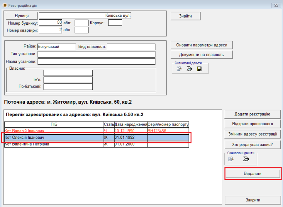Image resolution: width=283 pixels, height=207 pixels.
Task: Click Додати реєстрацію button
Action: click(x=252, y=114)
